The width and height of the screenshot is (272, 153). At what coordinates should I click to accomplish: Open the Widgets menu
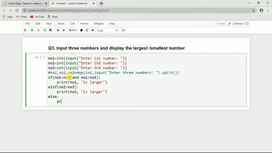click(99, 24)
